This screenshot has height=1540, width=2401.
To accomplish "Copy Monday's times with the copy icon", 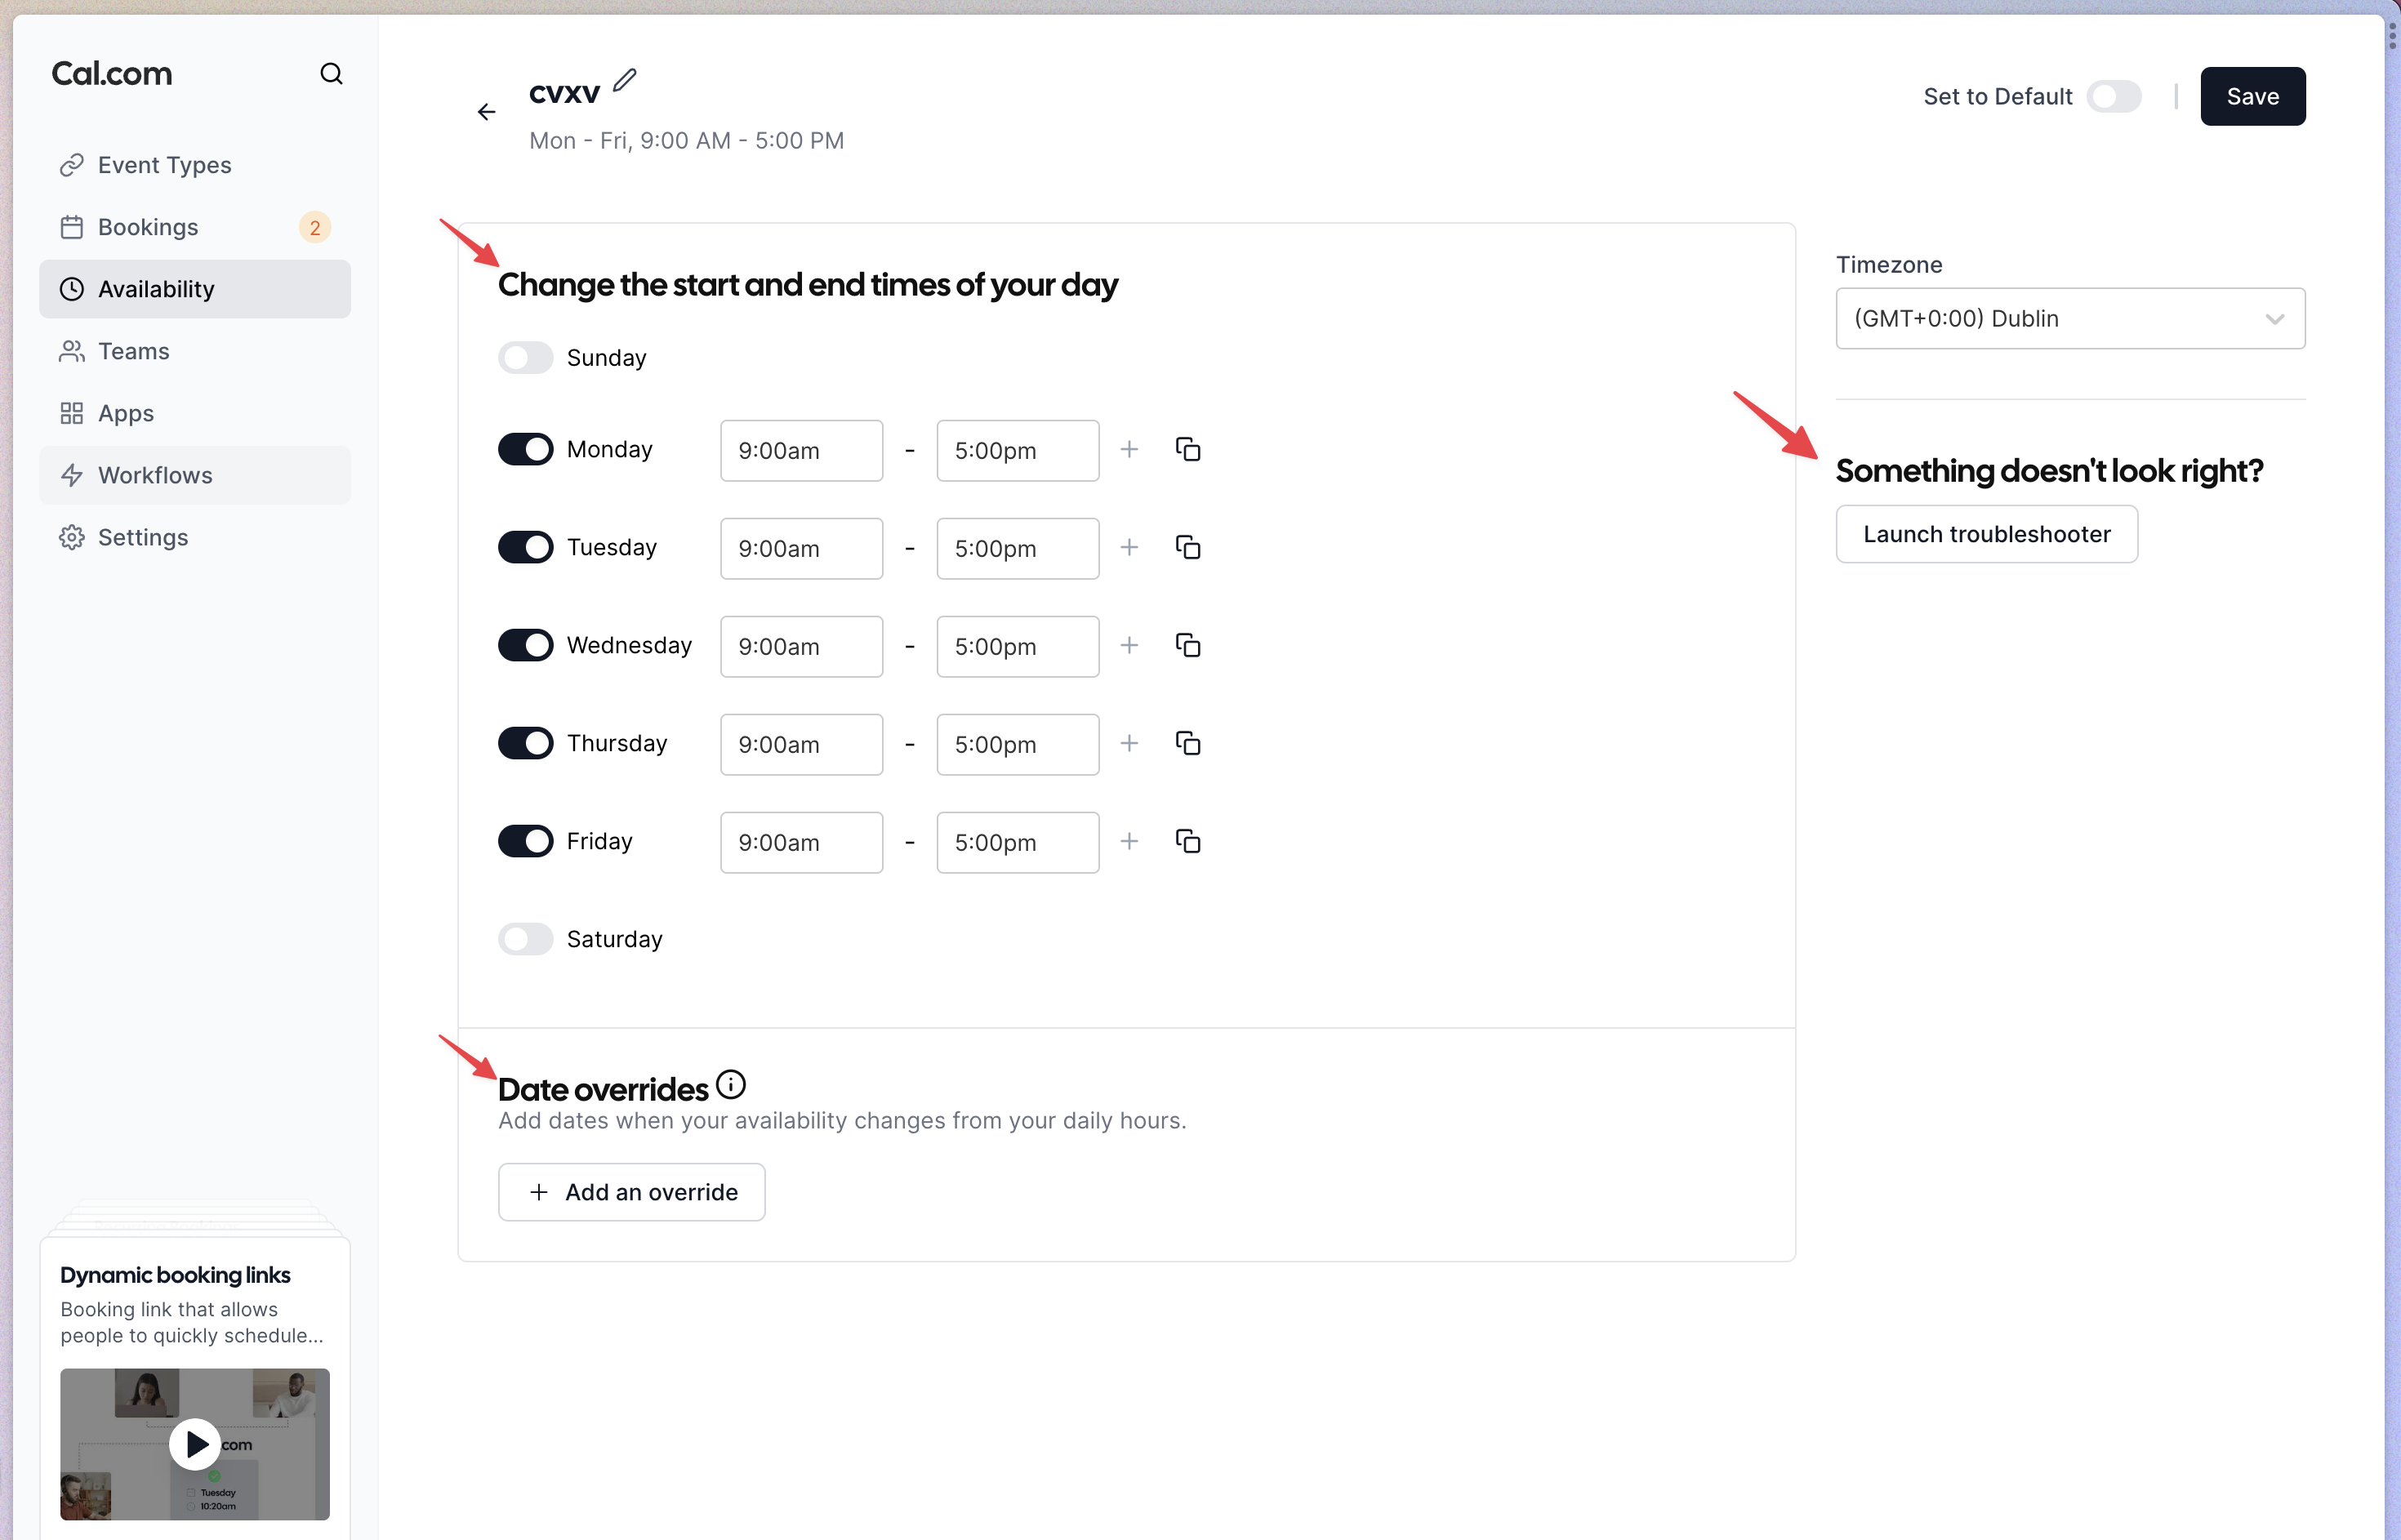I will (1188, 450).
